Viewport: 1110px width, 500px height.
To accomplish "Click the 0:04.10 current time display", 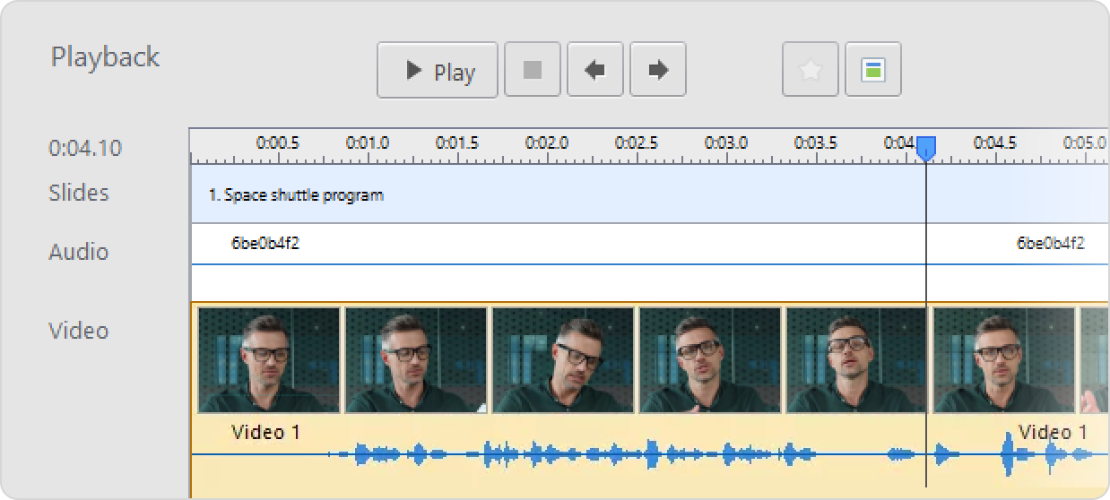I will [x=85, y=148].
